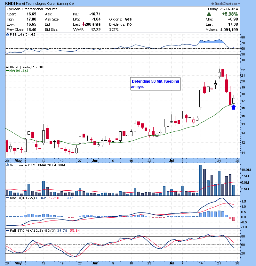The image size is (256, 266).
Task: Click the Dividends no entry
Action: point(120,24)
